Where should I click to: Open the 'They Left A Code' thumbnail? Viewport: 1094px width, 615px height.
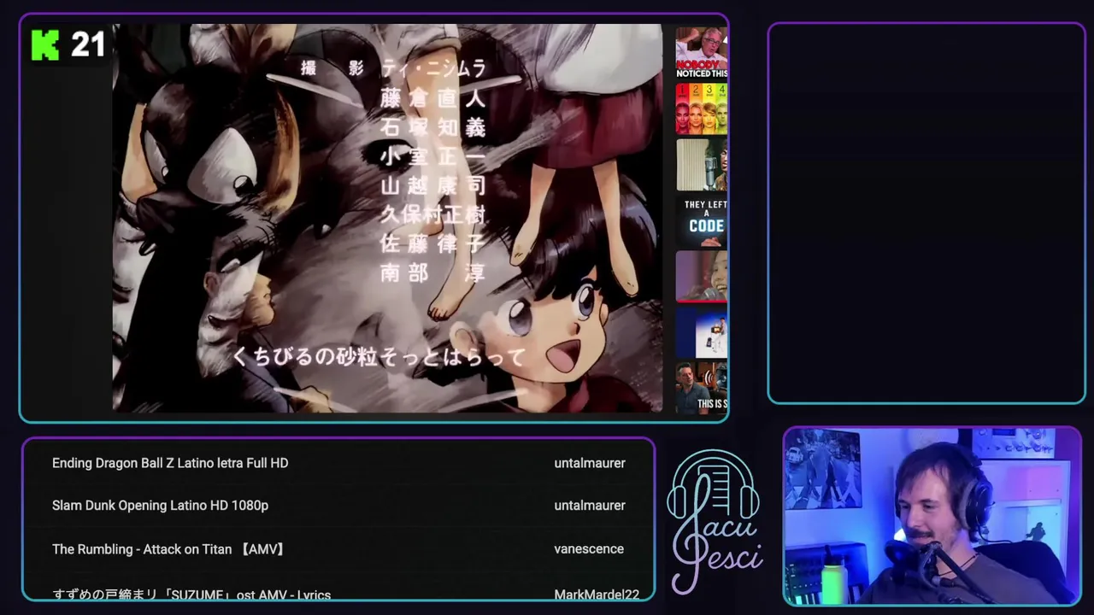(702, 220)
